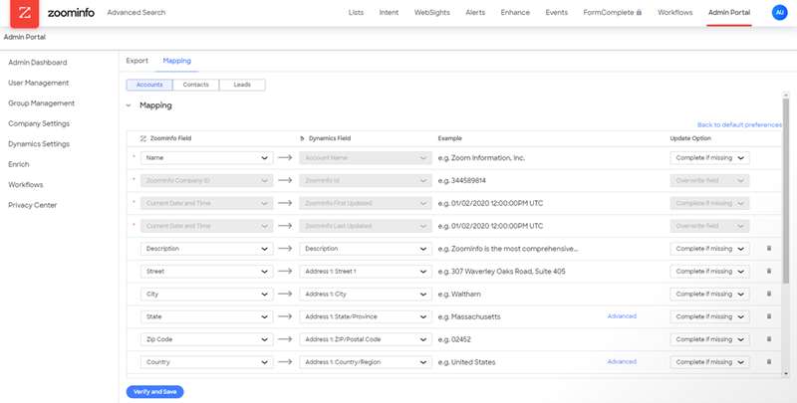The height and width of the screenshot is (403, 797).
Task: Open the City ZoomInfo field dropdown
Action: tap(207, 294)
